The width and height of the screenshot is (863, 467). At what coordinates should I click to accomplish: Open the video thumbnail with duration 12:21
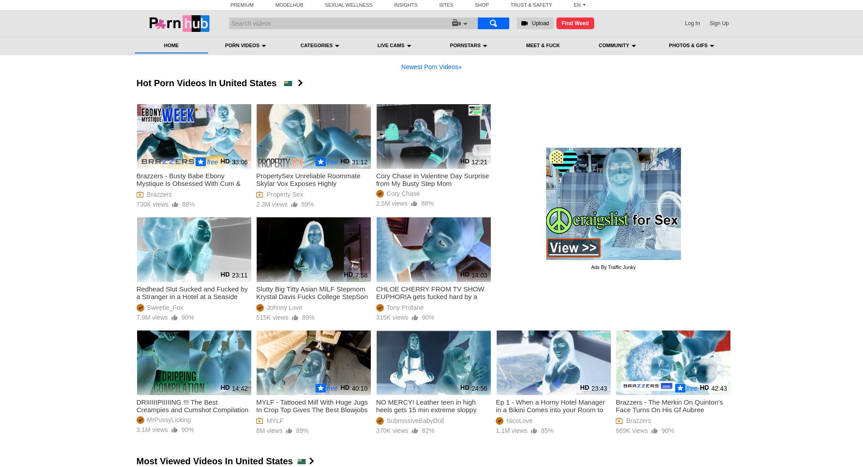pos(433,137)
